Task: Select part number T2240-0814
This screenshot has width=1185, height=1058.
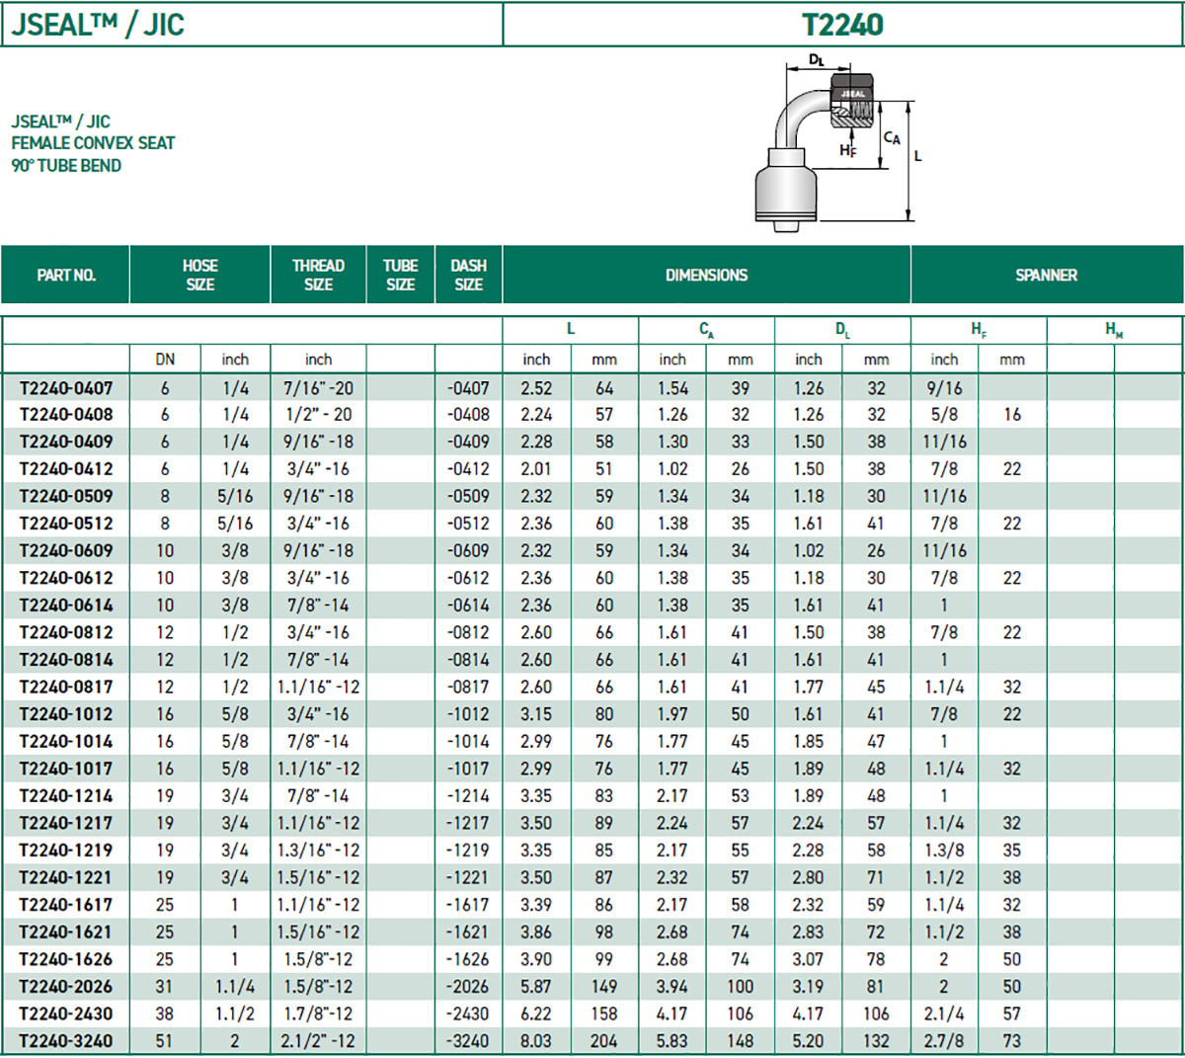Action: pos(66,660)
